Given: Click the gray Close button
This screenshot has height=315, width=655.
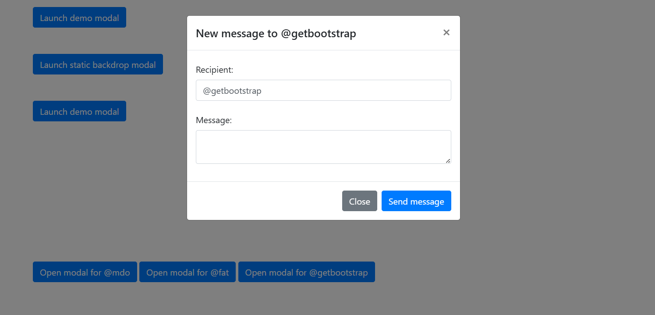Looking at the screenshot, I should coord(360,201).
